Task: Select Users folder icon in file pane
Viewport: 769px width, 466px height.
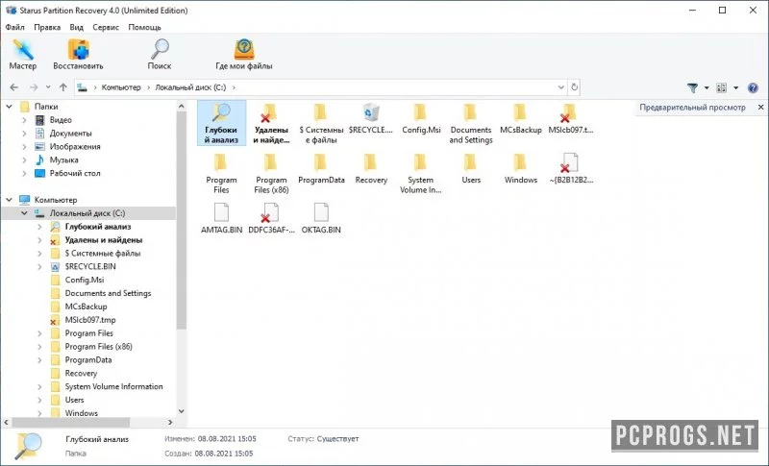Action: click(471, 168)
